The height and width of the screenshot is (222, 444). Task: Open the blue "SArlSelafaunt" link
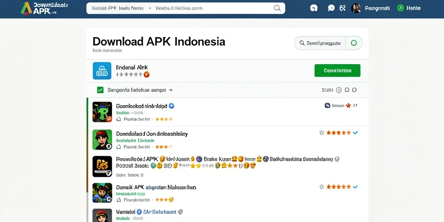(160, 212)
